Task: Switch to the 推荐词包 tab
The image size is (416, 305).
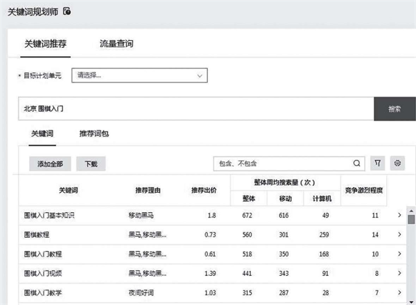Action: tap(94, 132)
